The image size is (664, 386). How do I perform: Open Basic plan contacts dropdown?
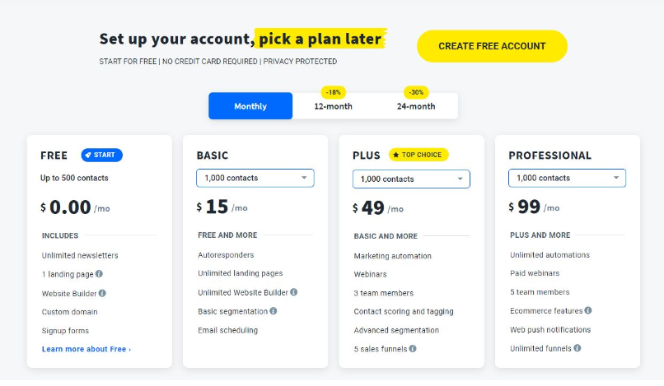coord(255,178)
